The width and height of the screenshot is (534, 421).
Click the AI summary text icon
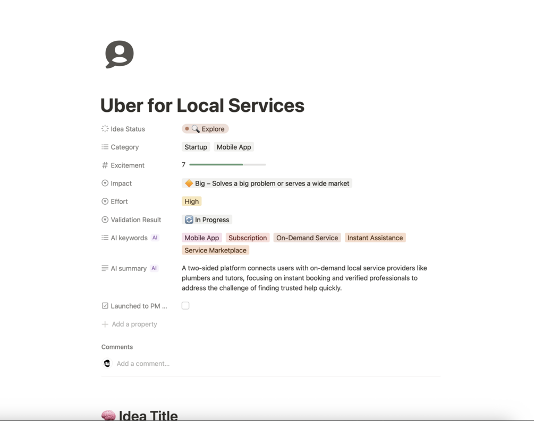point(105,268)
